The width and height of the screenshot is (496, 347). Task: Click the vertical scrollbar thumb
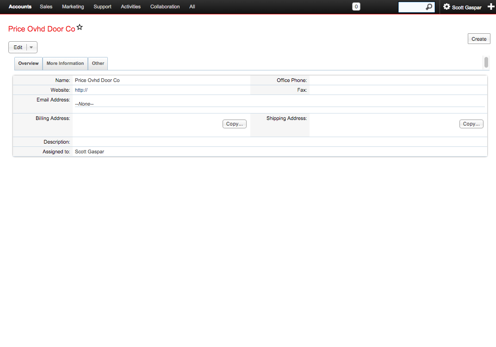coord(486,62)
